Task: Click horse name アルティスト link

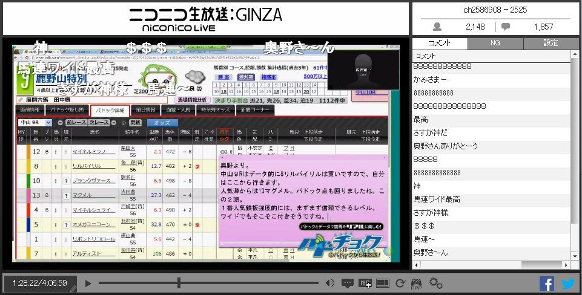Action: 87,254
